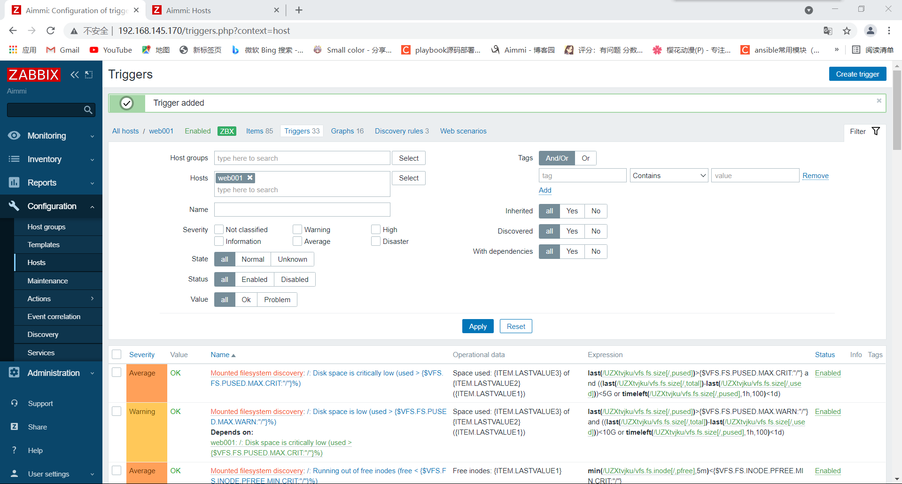Expand the Reports menu
Screen dimensions: 902x484
click(51, 183)
